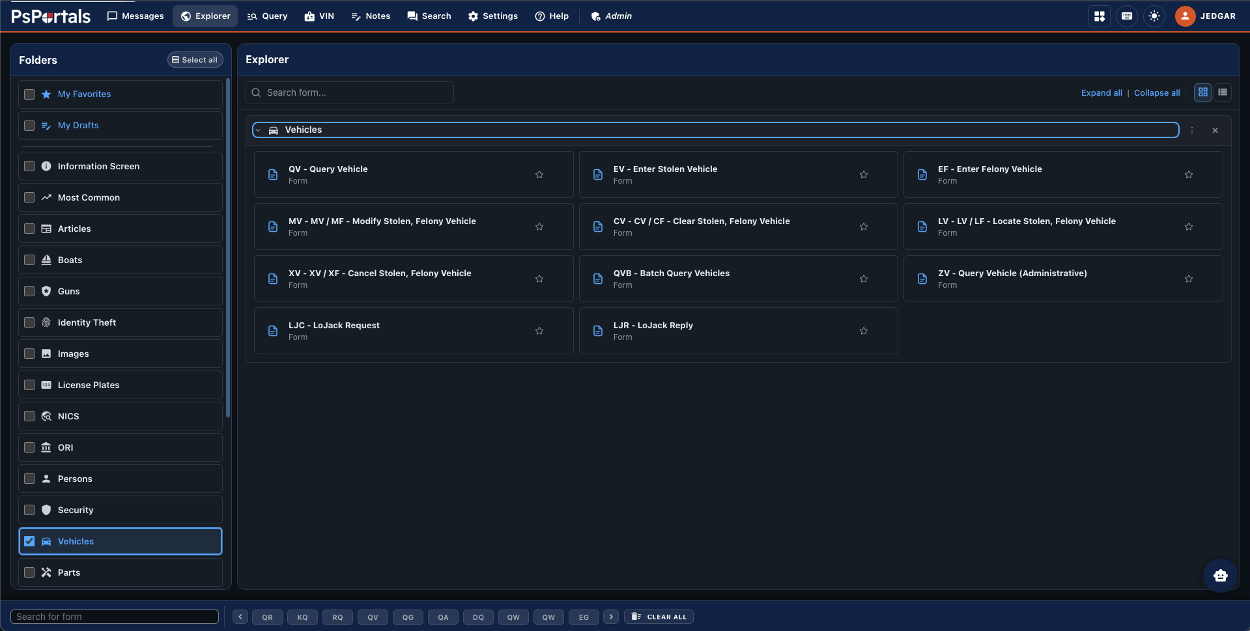Show next recent forms with right arrow

611,617
